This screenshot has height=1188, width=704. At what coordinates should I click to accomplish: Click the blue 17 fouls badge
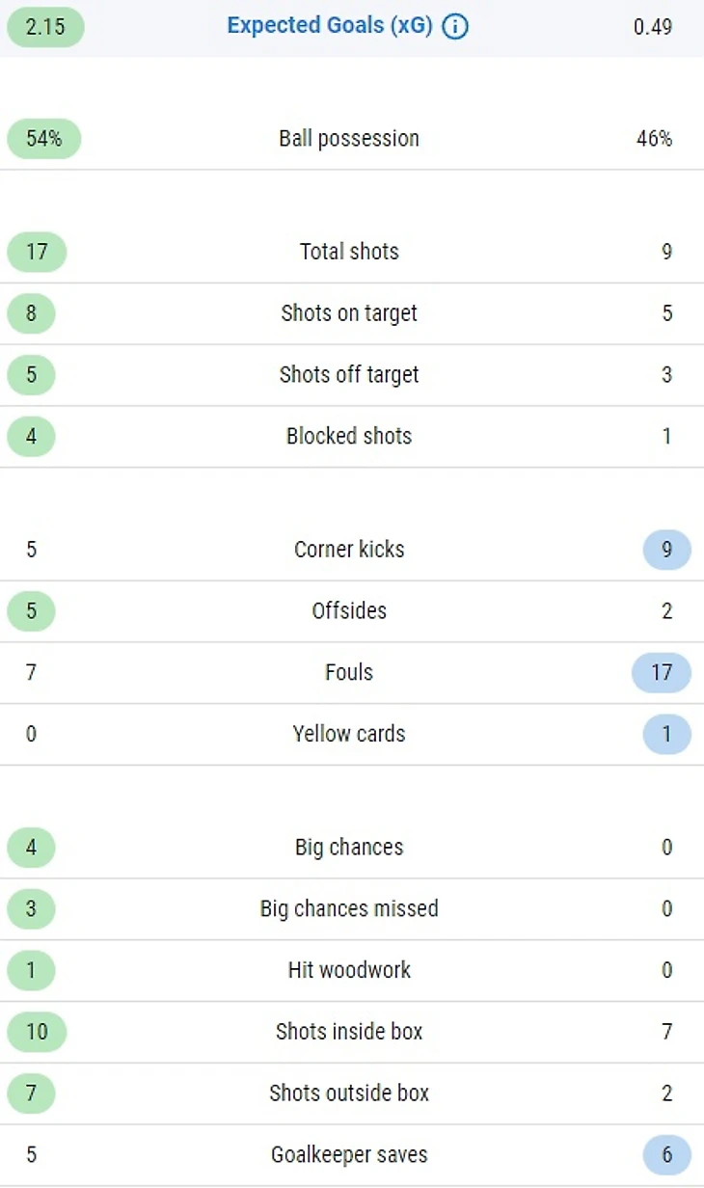662,672
